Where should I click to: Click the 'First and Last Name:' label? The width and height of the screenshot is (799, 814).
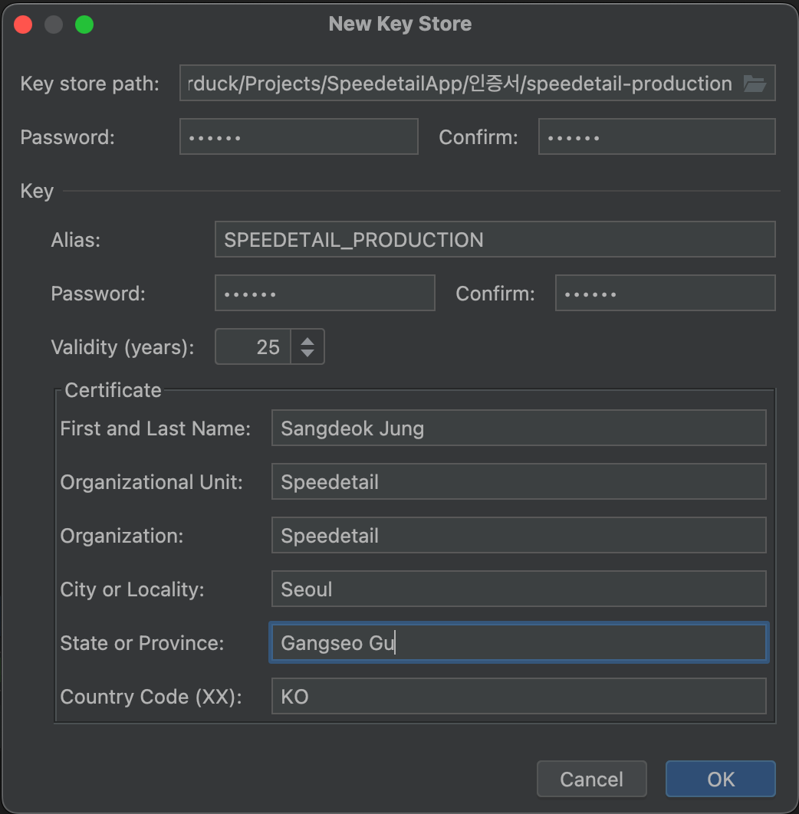tap(156, 428)
